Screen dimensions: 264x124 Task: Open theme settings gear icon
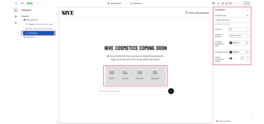(16, 17)
